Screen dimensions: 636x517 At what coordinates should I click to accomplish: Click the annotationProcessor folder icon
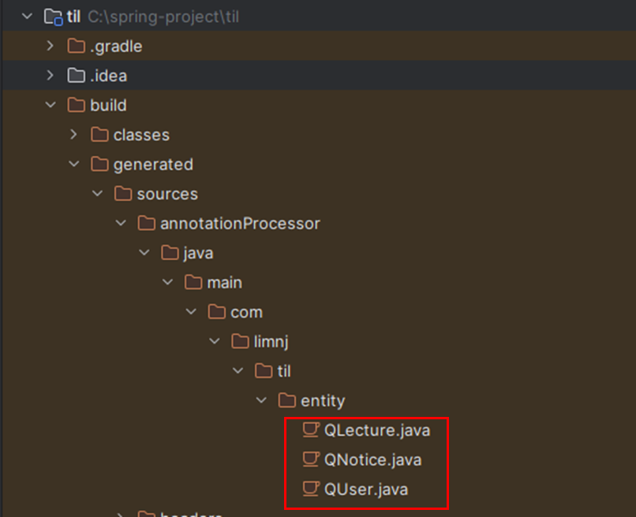tap(147, 223)
